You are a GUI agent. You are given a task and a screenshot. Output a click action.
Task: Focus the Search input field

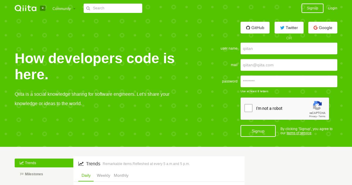coord(113,8)
